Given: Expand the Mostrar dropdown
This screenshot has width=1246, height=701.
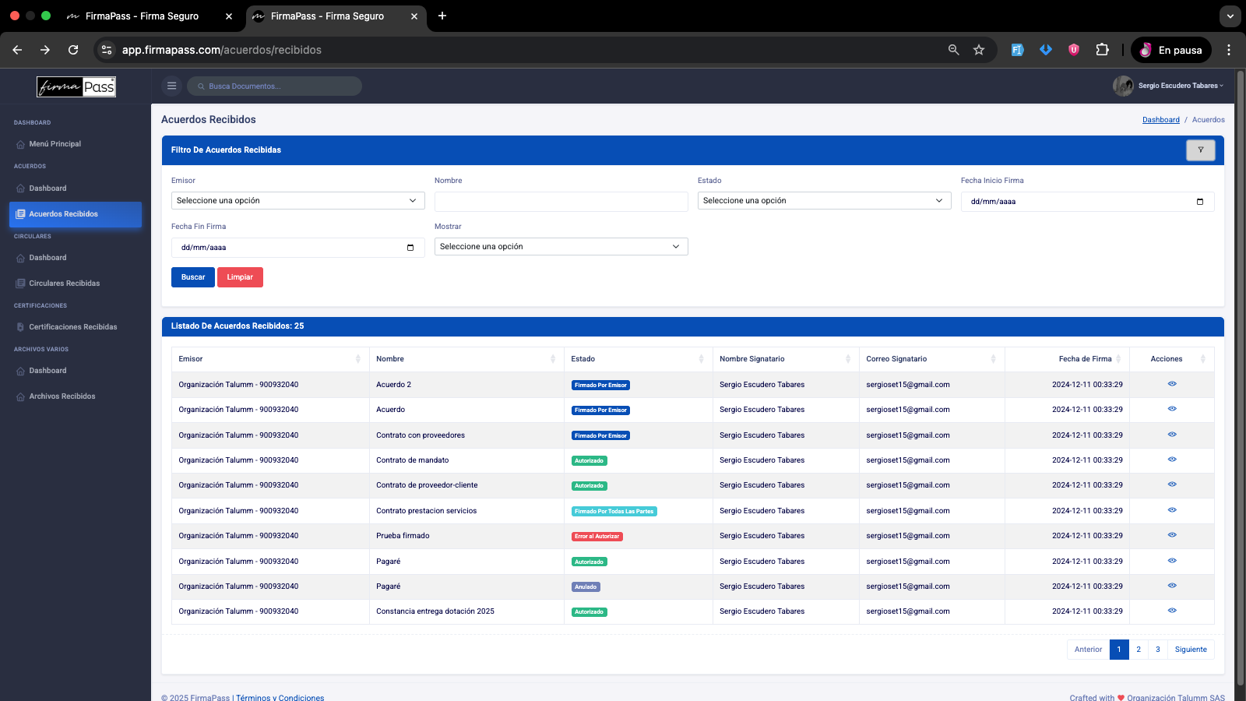Looking at the screenshot, I should click(x=561, y=247).
